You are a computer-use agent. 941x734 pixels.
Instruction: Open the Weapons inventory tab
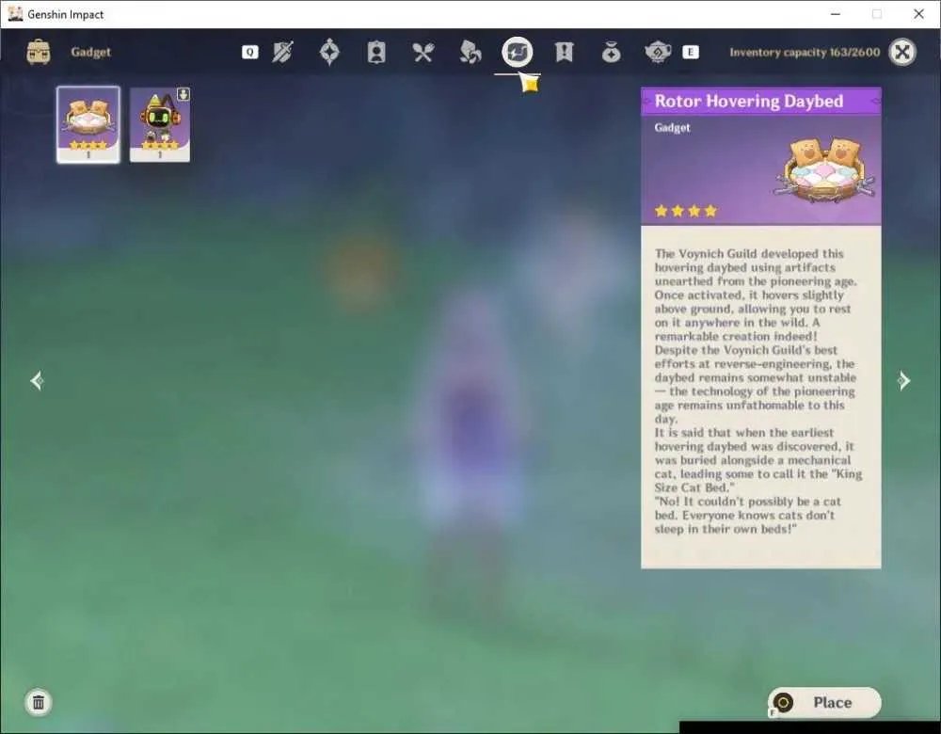click(x=282, y=52)
